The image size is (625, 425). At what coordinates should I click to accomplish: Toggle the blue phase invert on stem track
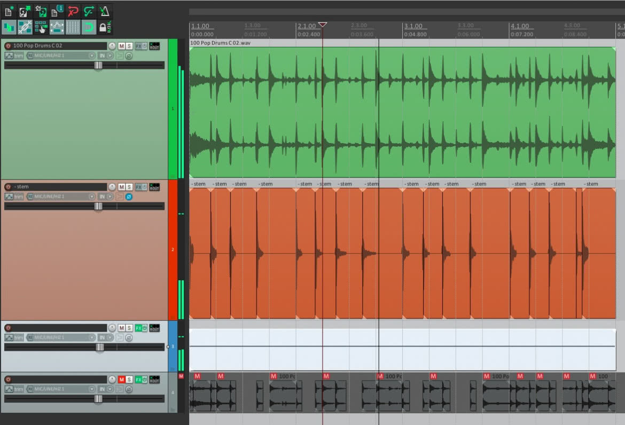[129, 197]
